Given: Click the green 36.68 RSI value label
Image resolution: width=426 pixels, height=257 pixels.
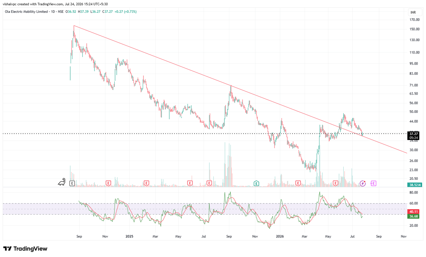Looking at the screenshot, I should point(414,217).
